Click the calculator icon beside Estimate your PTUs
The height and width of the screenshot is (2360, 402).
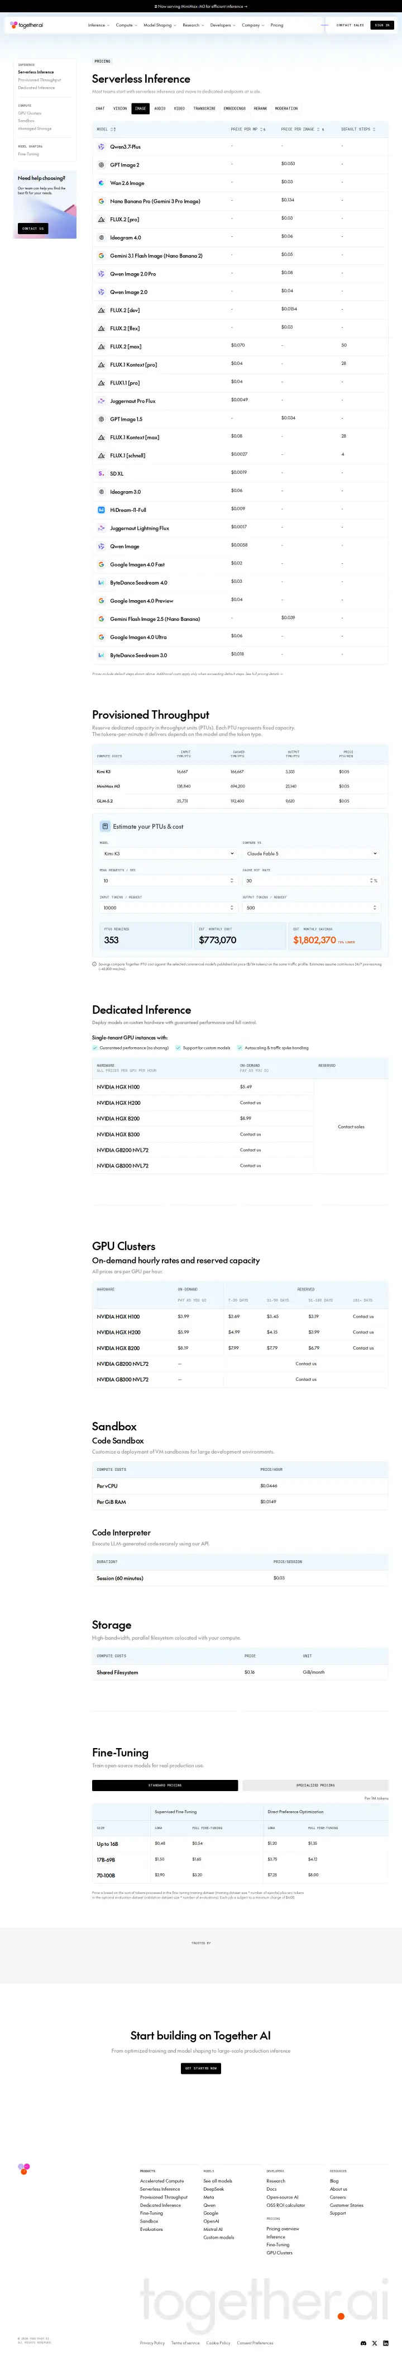[106, 827]
